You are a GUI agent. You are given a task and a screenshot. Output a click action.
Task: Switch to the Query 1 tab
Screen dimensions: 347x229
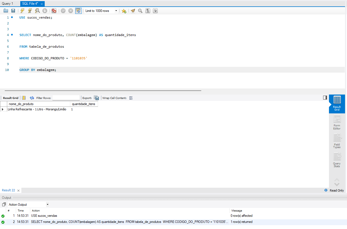click(x=7, y=4)
